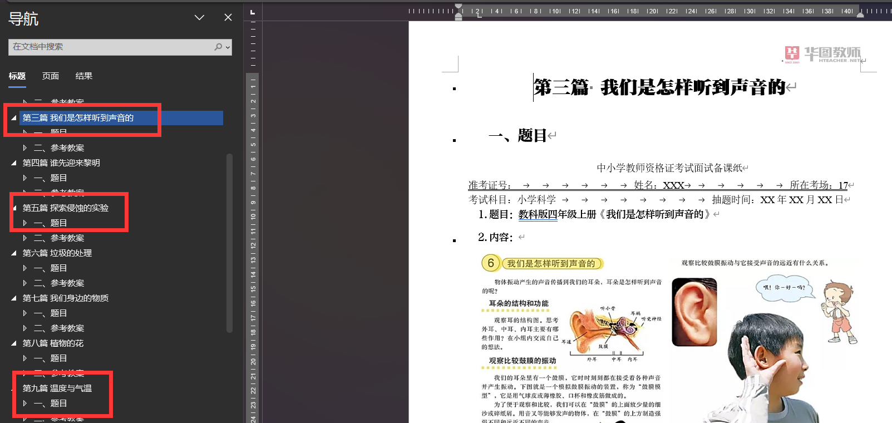Expand 一、题目 under 第六篇 垃圾的处理
The width and height of the screenshot is (892, 423).
[25, 268]
